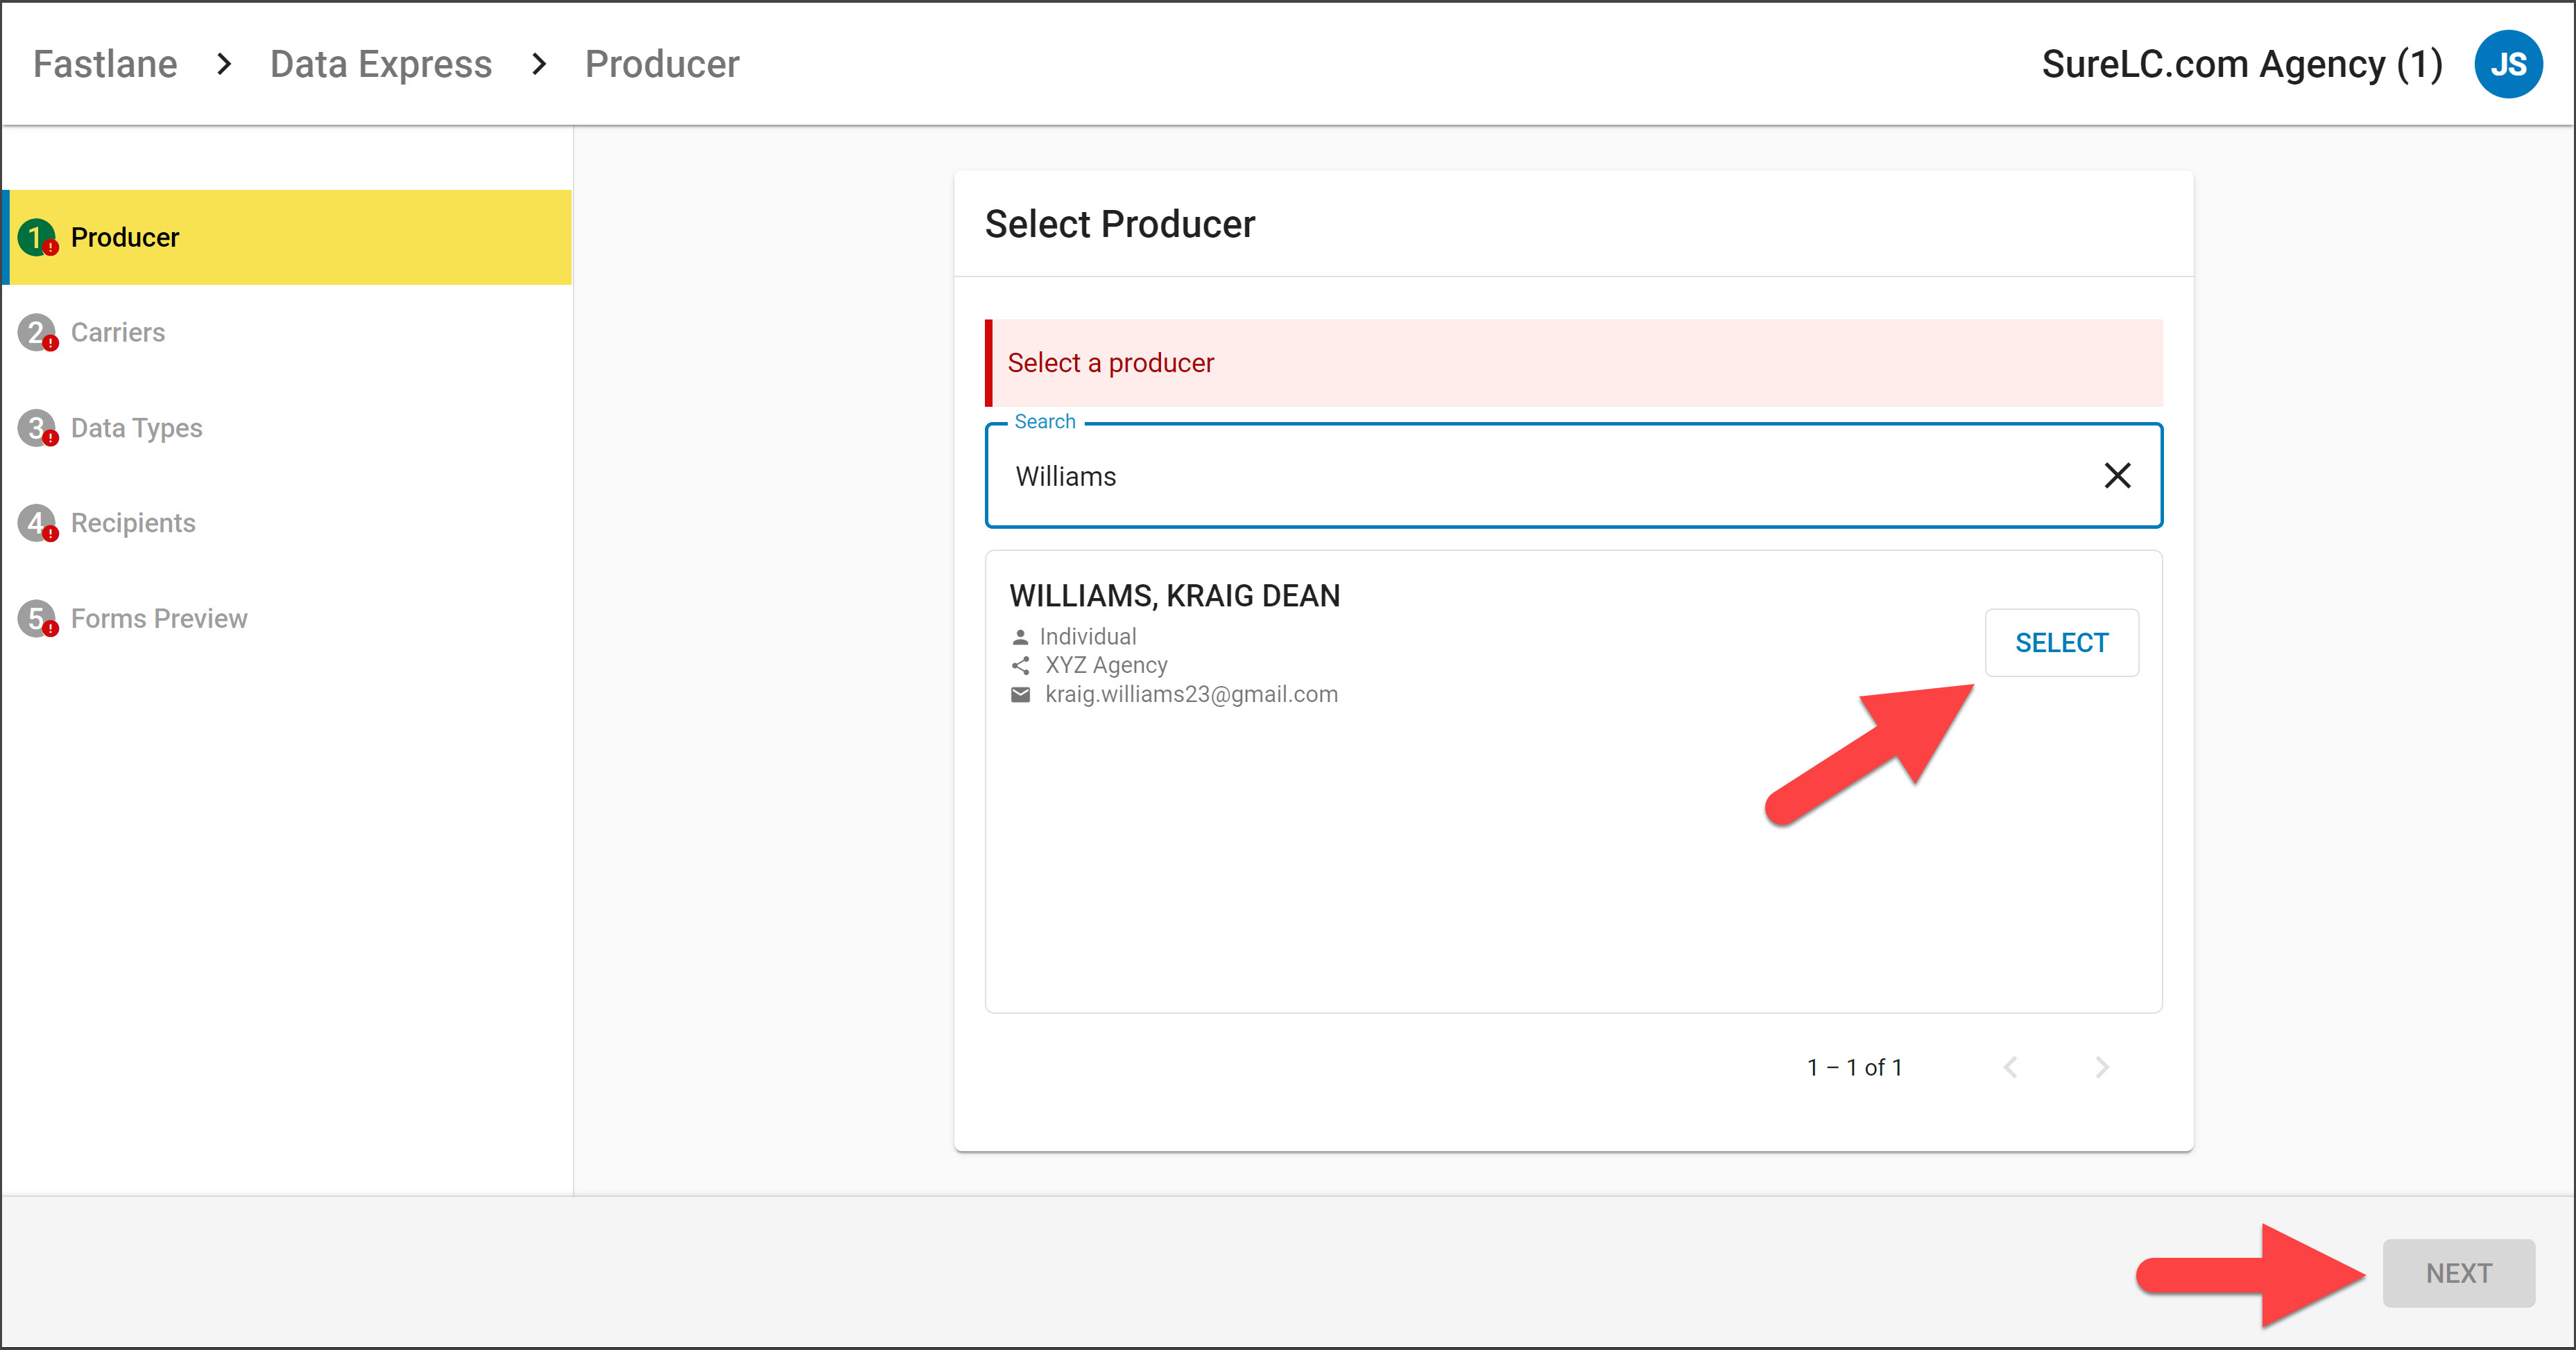Open the Carriers step in sidebar
The width and height of the screenshot is (2576, 1350).
pos(118,333)
